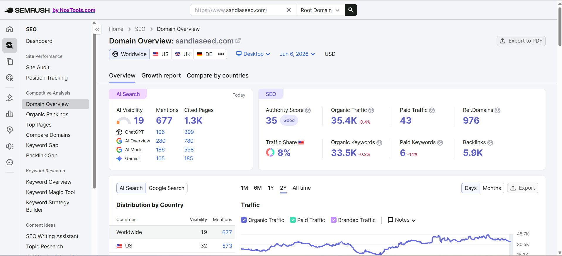This screenshot has width=562, height=256.
Task: Open the copy-pages rail icon
Action: click(x=10, y=61)
